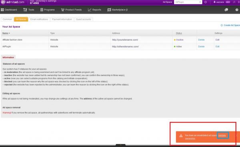Click the http://othersitename.com/ address
Image resolution: width=240 pixels, height=147 pixels.
coord(125,47)
